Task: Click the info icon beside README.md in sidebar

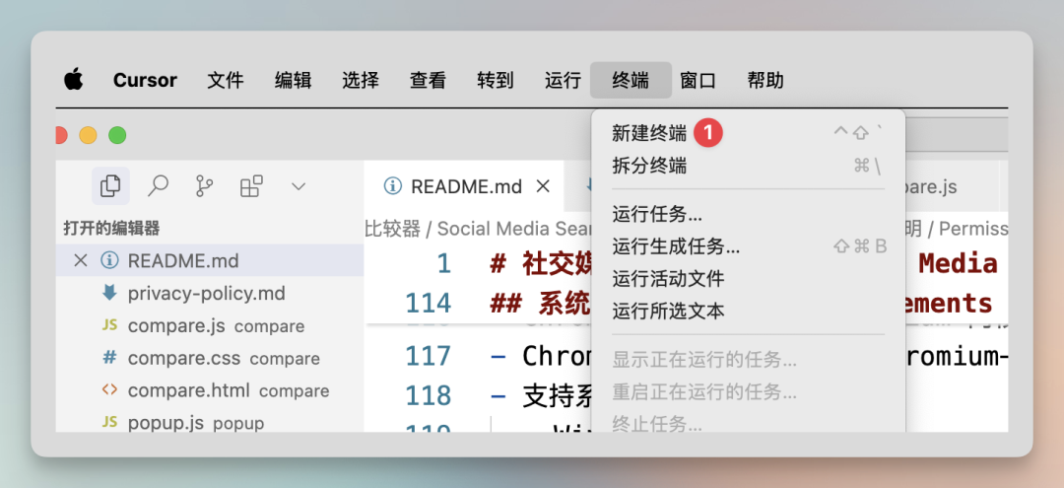Action: (109, 260)
